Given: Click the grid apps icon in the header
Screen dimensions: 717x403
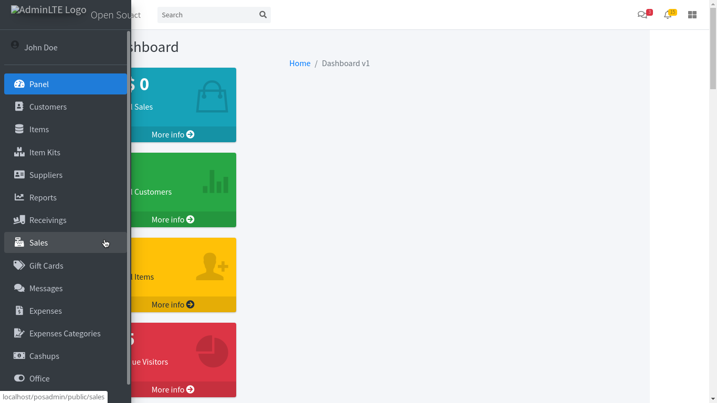Looking at the screenshot, I should tap(692, 15).
